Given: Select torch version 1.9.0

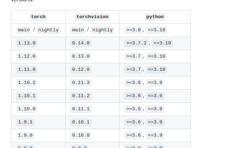Looking at the screenshot, I should [25, 135].
